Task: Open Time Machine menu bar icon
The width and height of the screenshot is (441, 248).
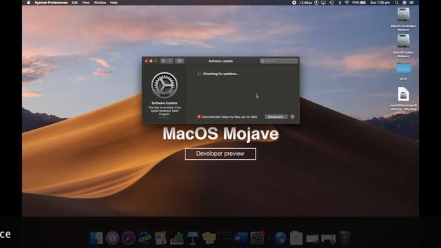Action: coord(331,3)
